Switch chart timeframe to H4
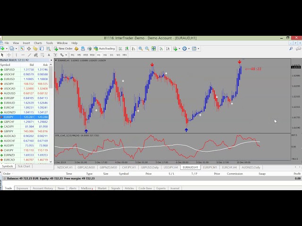Viewport: 302px width, 226px height. click(x=105, y=55)
